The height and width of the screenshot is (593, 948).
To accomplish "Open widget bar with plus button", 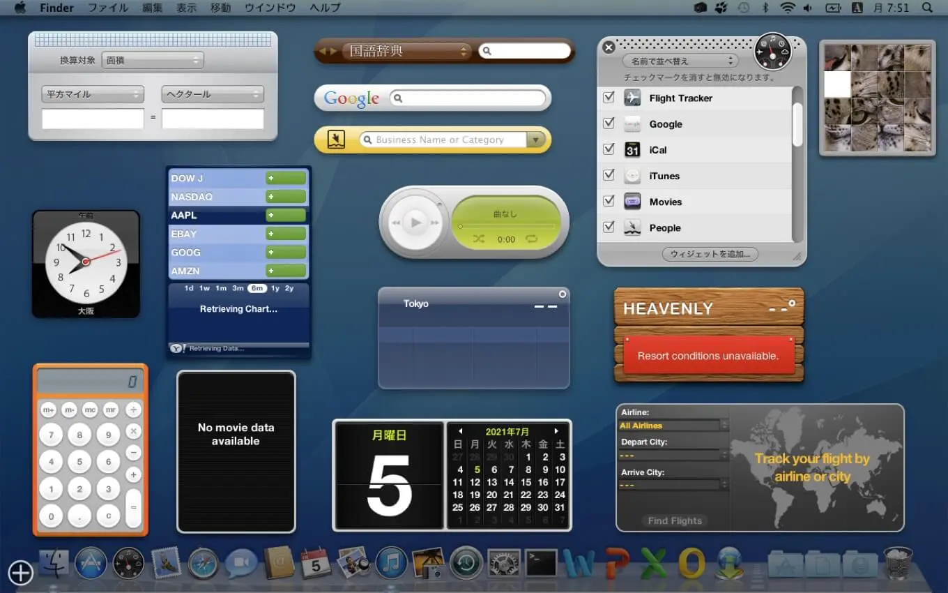I will click(x=21, y=573).
